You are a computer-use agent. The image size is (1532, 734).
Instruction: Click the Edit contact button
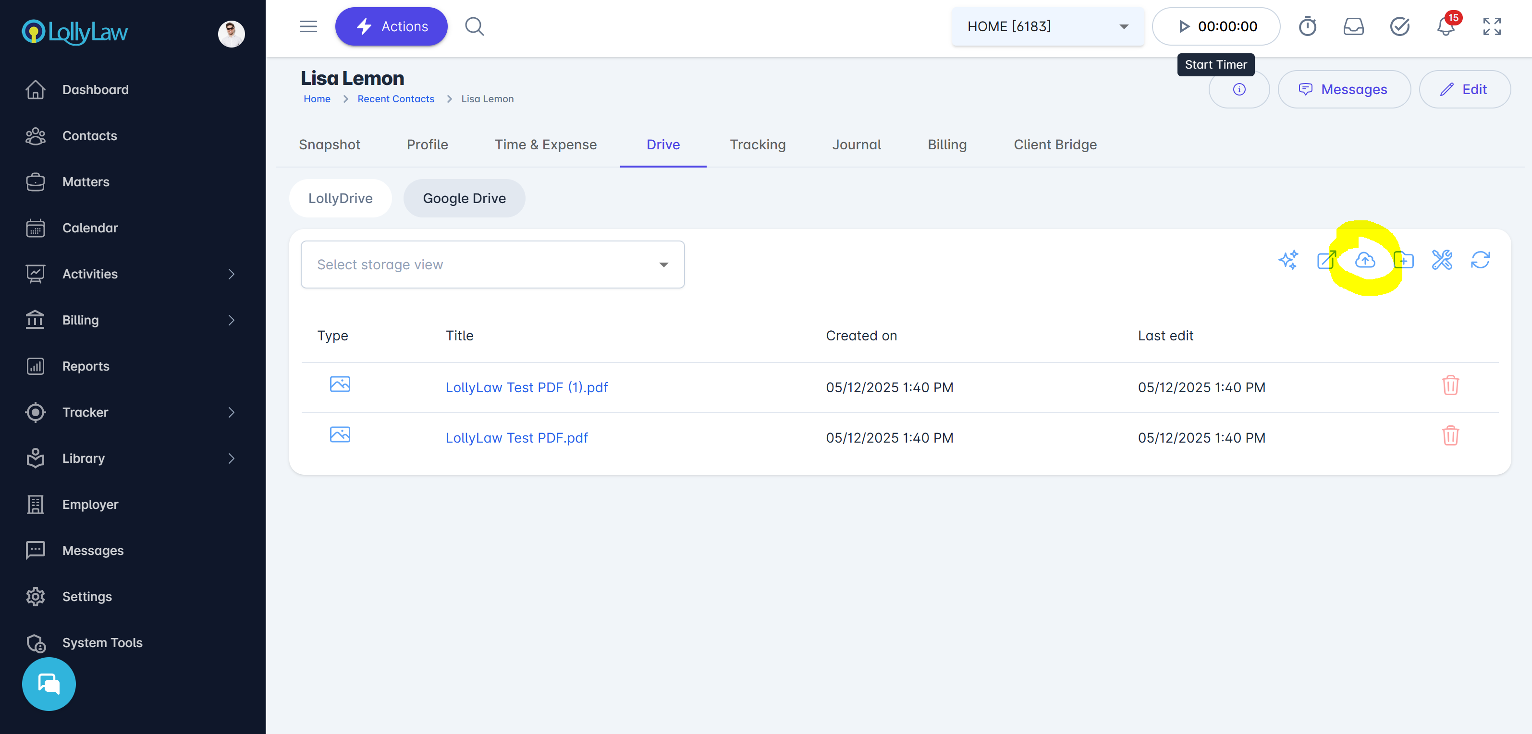coord(1465,89)
